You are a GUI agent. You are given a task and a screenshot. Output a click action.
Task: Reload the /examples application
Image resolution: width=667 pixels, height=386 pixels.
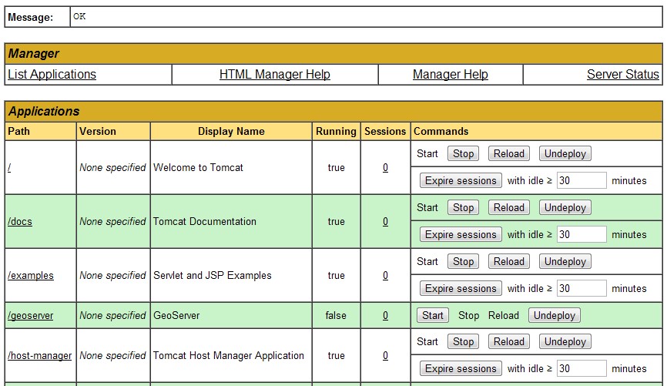tap(509, 262)
